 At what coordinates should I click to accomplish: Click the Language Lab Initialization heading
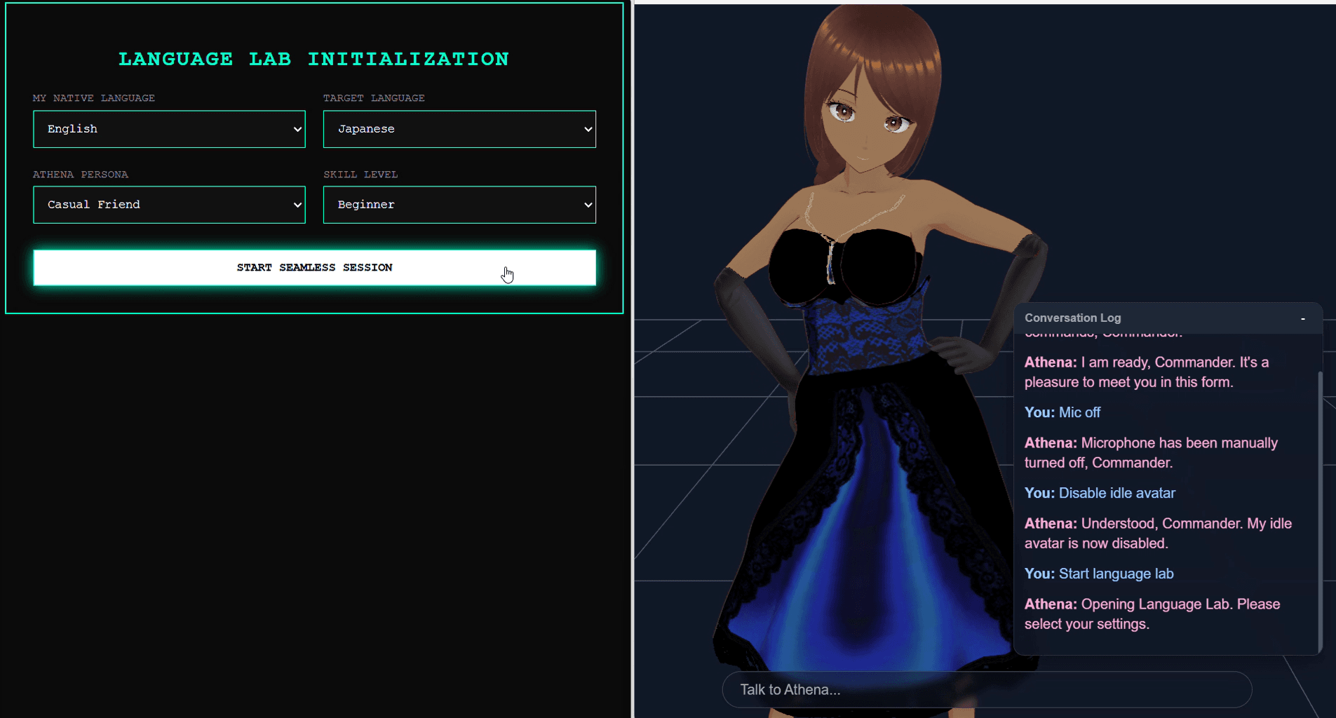click(313, 59)
